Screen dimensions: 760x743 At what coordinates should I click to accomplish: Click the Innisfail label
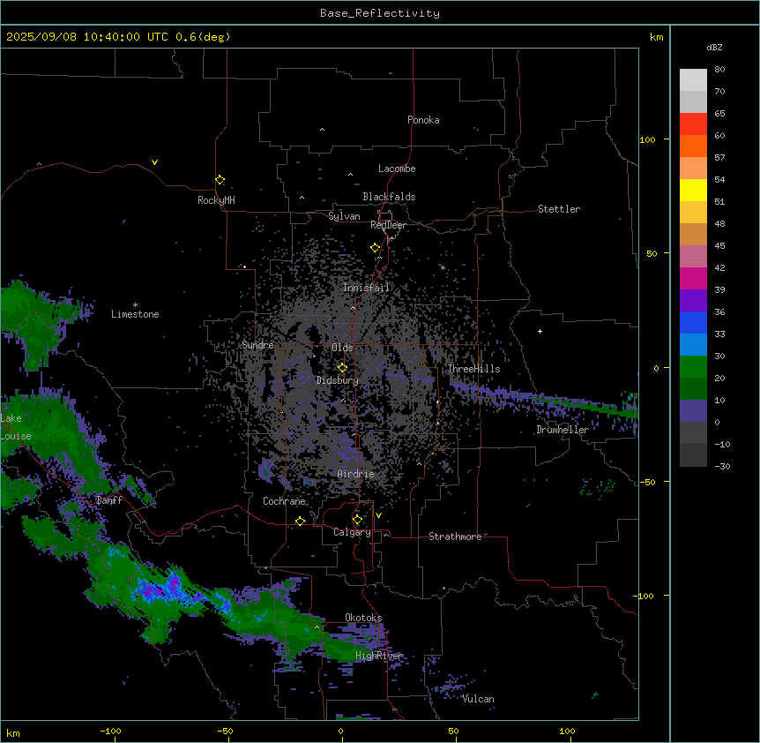(x=366, y=288)
